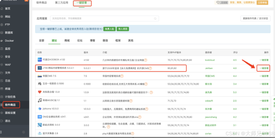
Task: Click 帝国CMS 7.5 app icon
Action: click(40, 76)
